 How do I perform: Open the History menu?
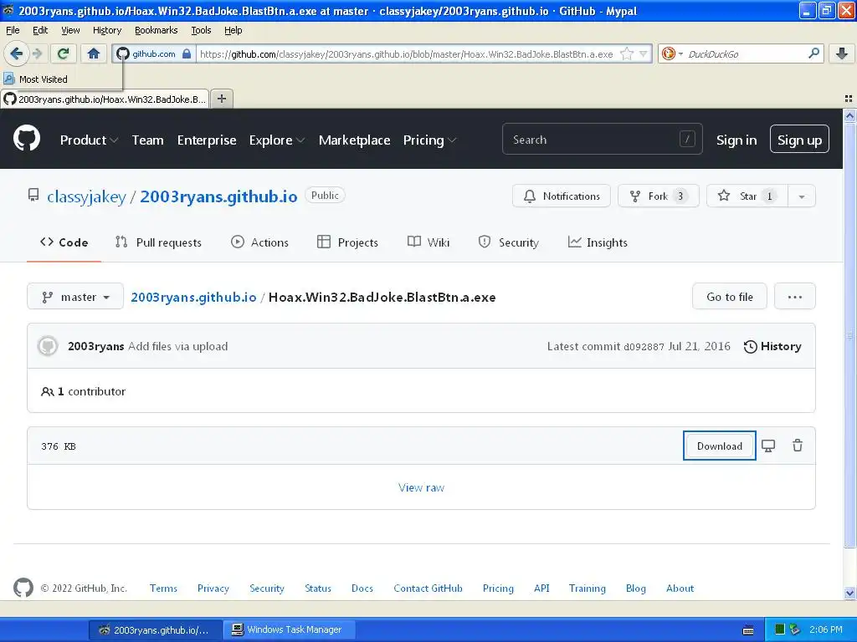point(107,30)
